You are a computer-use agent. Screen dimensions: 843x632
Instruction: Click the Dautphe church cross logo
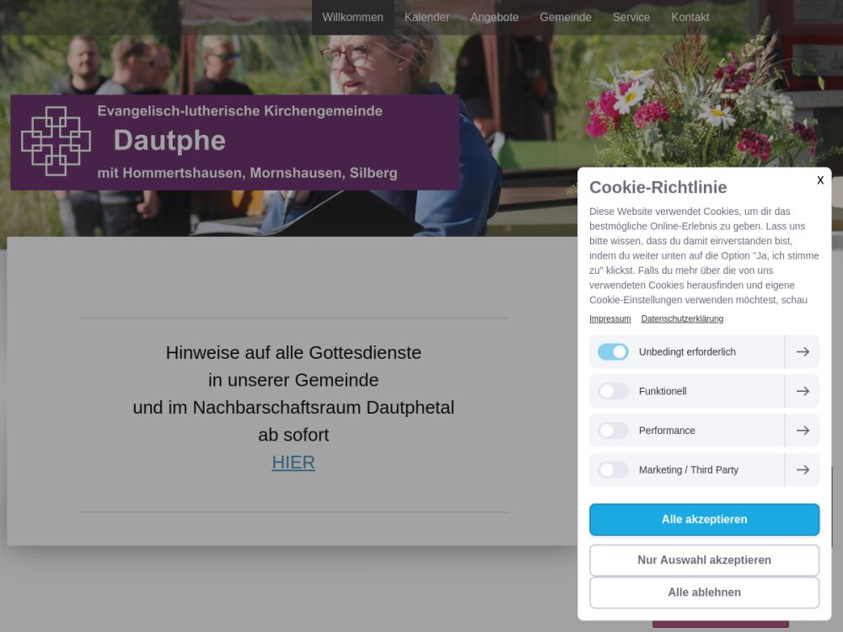click(x=56, y=142)
